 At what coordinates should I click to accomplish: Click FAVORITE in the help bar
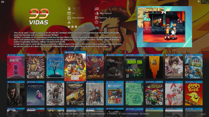112,114
